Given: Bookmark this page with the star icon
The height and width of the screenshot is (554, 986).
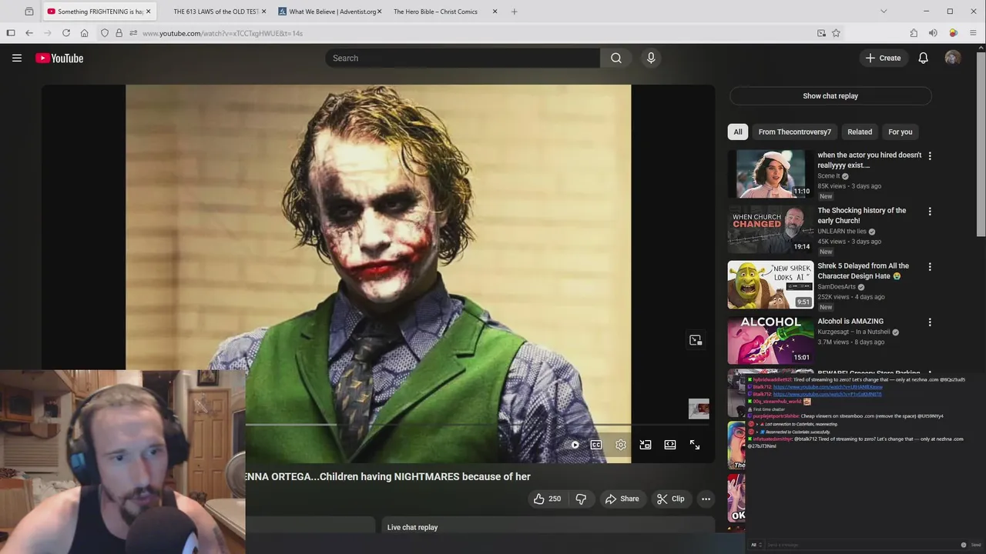Looking at the screenshot, I should click(x=836, y=33).
